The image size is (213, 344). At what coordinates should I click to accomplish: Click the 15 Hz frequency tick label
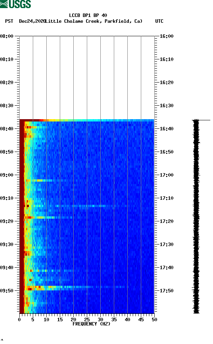(60, 320)
